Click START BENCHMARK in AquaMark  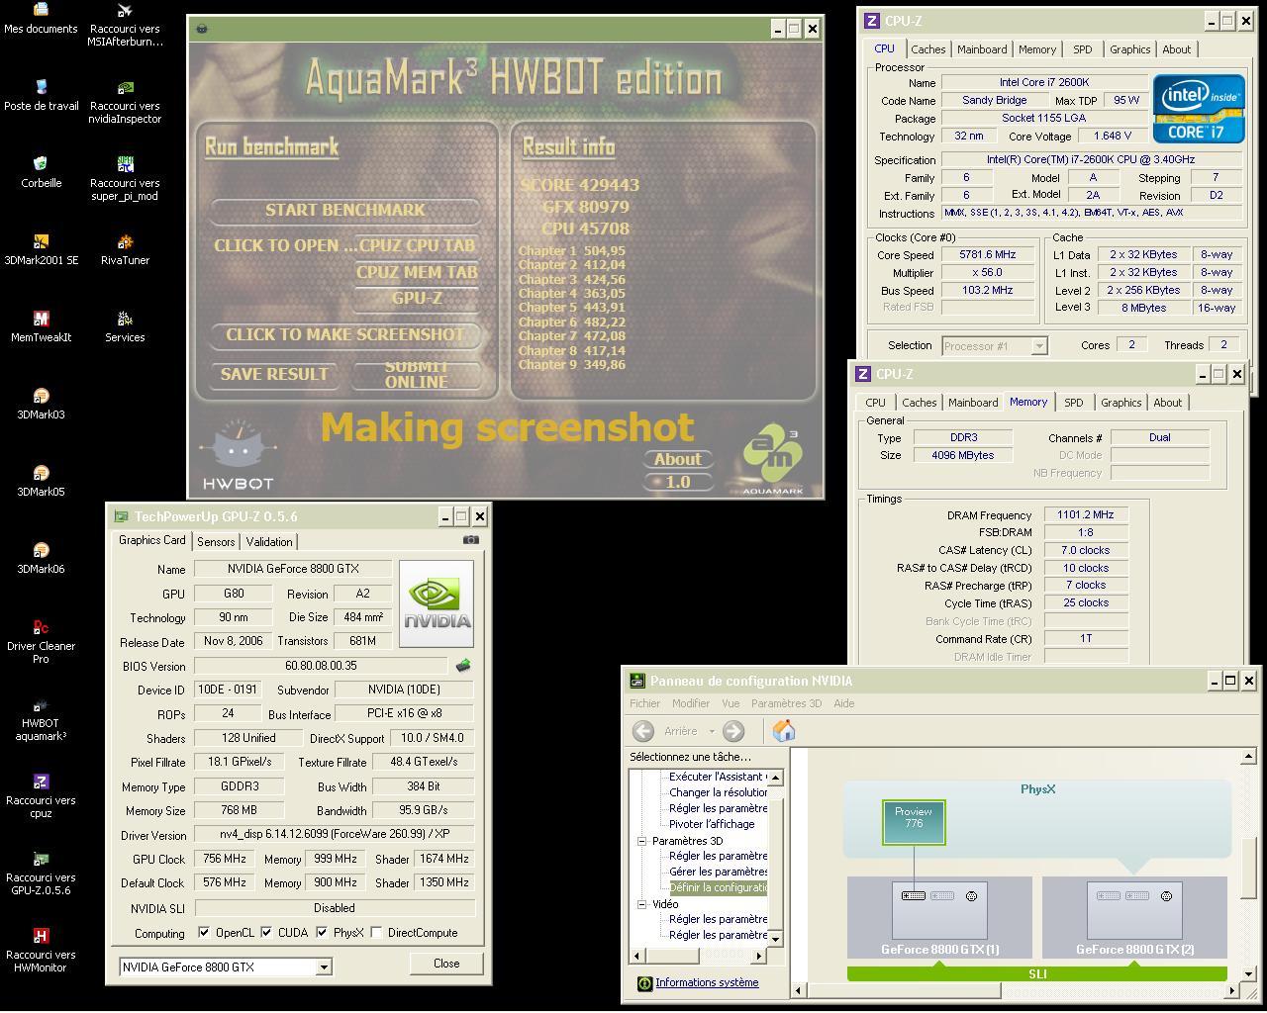344,210
